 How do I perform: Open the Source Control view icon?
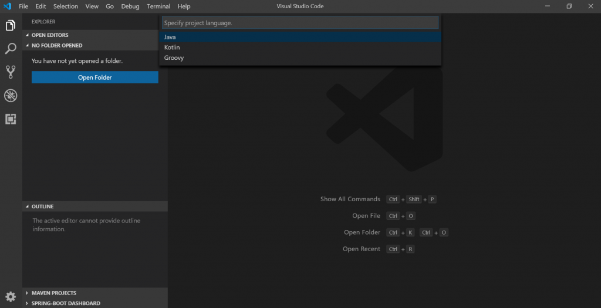(11, 72)
